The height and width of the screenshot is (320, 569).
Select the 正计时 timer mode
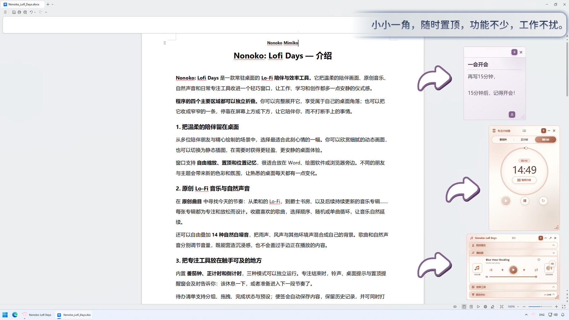point(524,140)
